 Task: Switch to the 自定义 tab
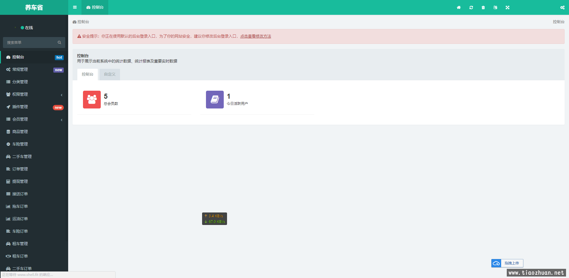[x=110, y=74]
